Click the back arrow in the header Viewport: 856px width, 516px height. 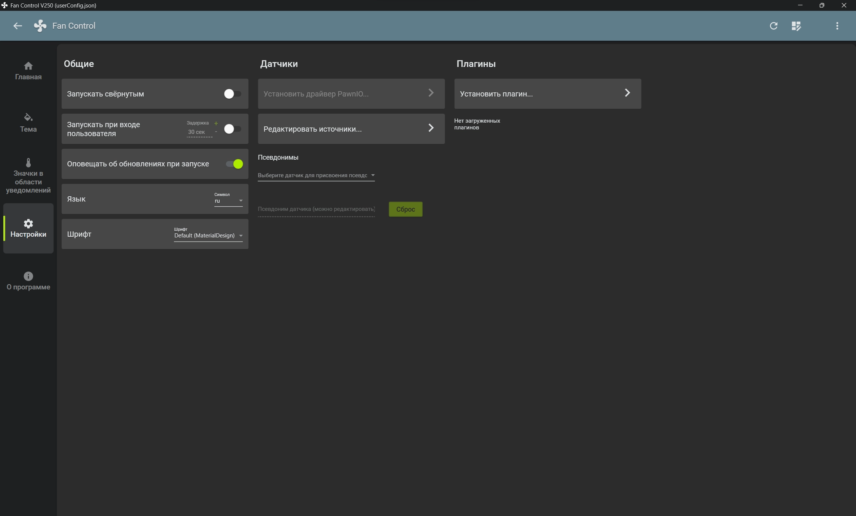point(18,26)
